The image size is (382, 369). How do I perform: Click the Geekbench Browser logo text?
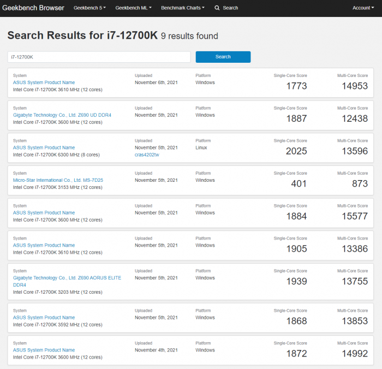point(33,8)
